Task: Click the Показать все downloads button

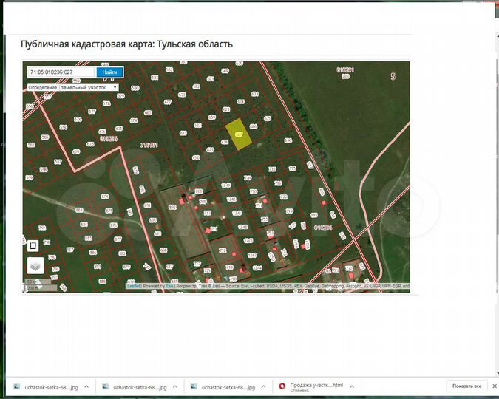Action: pos(466,386)
